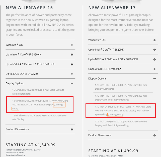Click plus icon beside Alienware 17 Windows OS
This screenshot has height=157, width=161.
pyautogui.click(x=155, y=40)
